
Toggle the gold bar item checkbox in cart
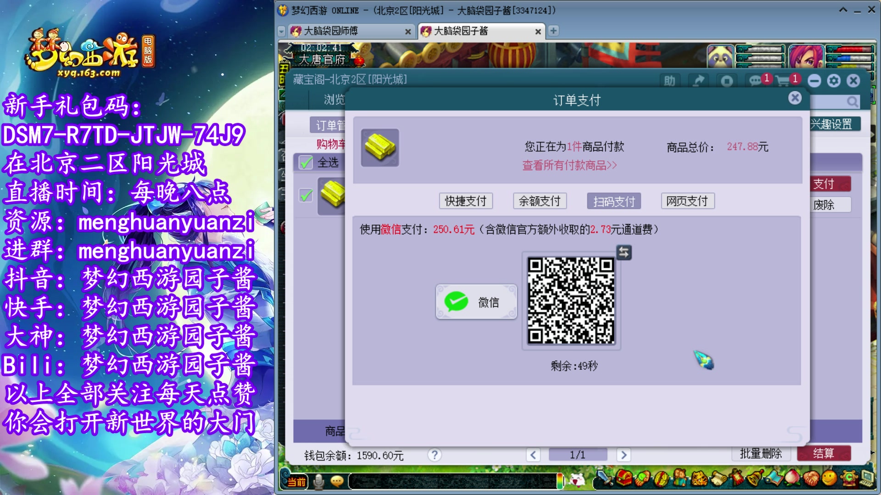(306, 195)
